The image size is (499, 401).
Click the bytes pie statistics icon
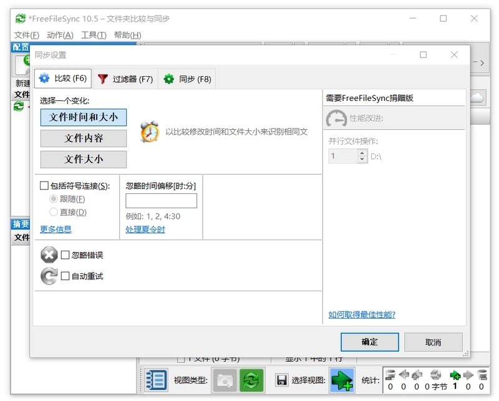[435, 375]
